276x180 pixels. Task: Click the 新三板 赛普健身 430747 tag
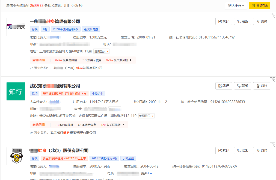point(65,158)
